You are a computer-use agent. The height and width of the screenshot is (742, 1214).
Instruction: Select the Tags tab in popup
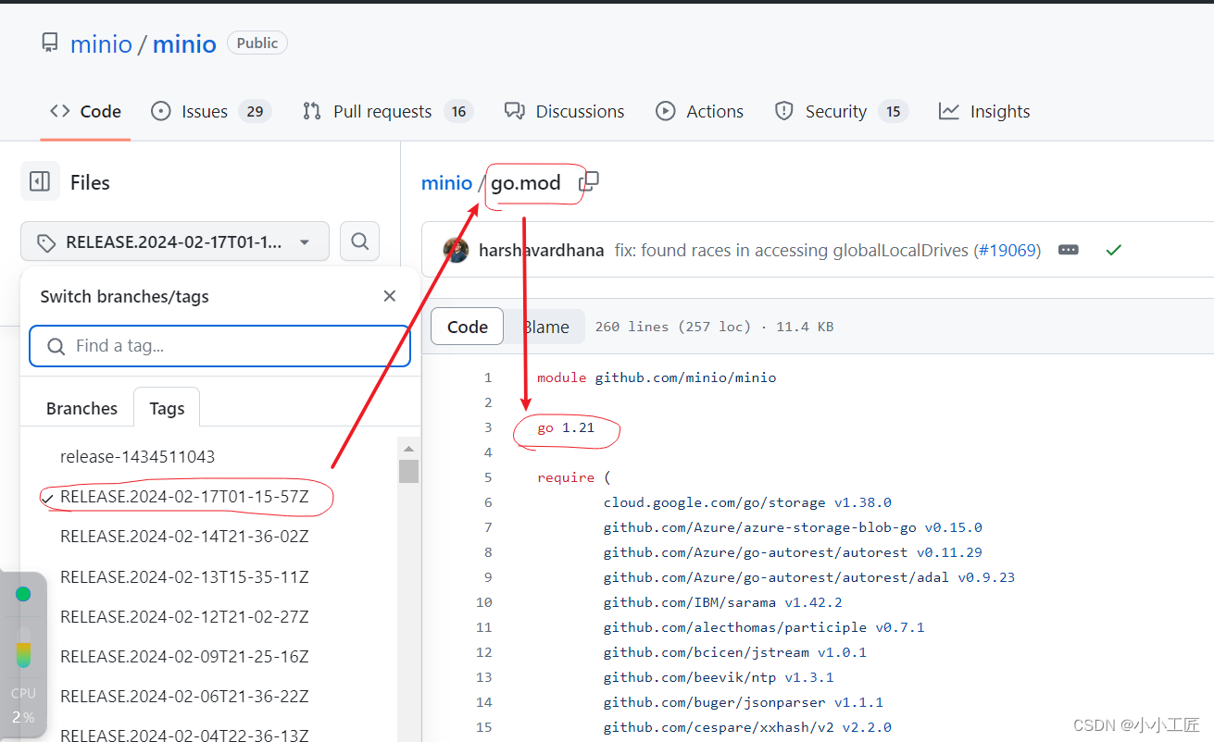click(x=167, y=408)
